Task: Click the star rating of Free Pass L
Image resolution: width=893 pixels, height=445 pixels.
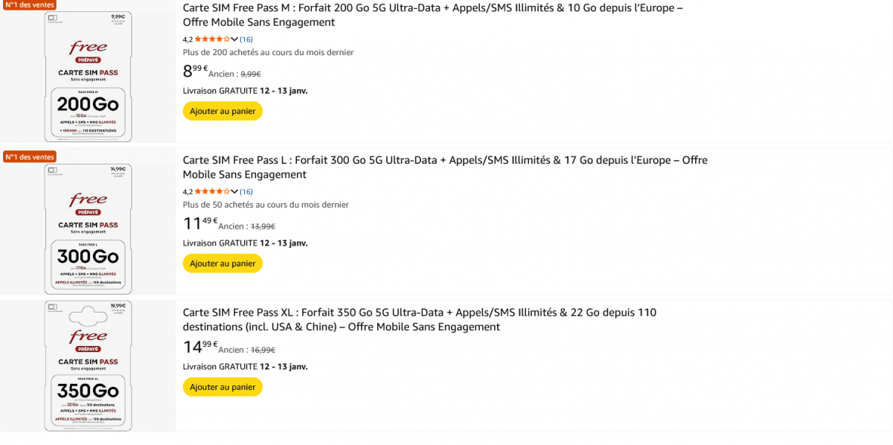Action: pyautogui.click(x=212, y=192)
